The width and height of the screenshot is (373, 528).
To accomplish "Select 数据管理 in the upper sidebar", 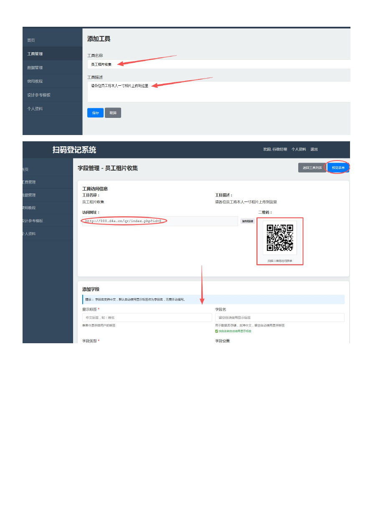I will click(x=35, y=68).
